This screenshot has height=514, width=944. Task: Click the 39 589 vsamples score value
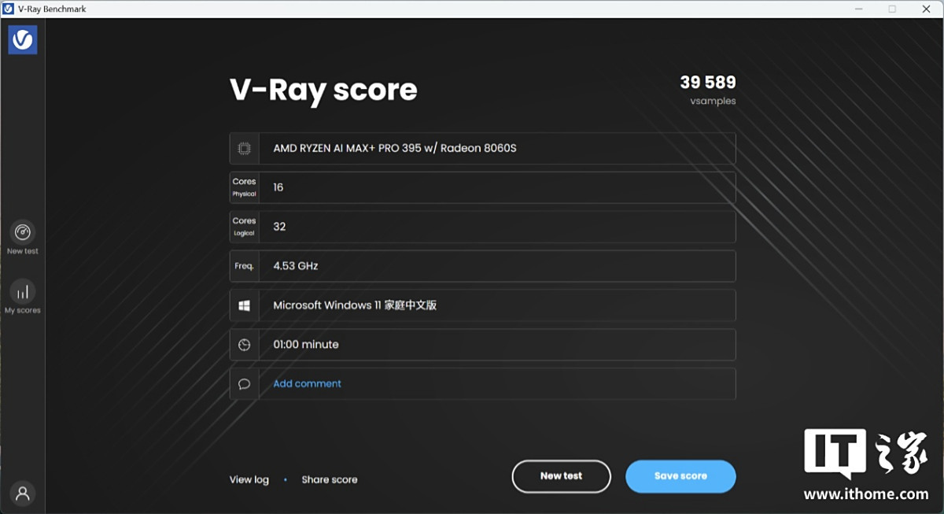click(707, 83)
